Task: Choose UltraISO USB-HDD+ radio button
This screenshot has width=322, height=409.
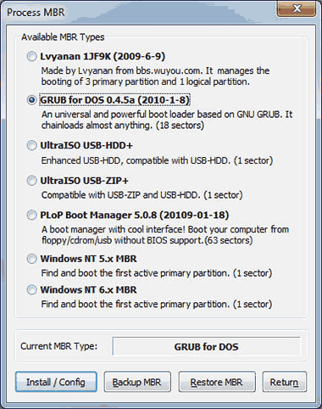Action: (31, 145)
